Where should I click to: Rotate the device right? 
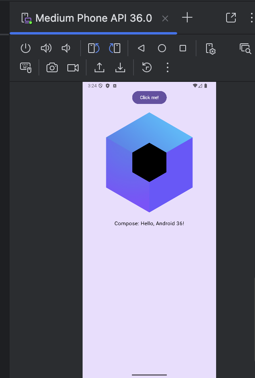(115, 48)
